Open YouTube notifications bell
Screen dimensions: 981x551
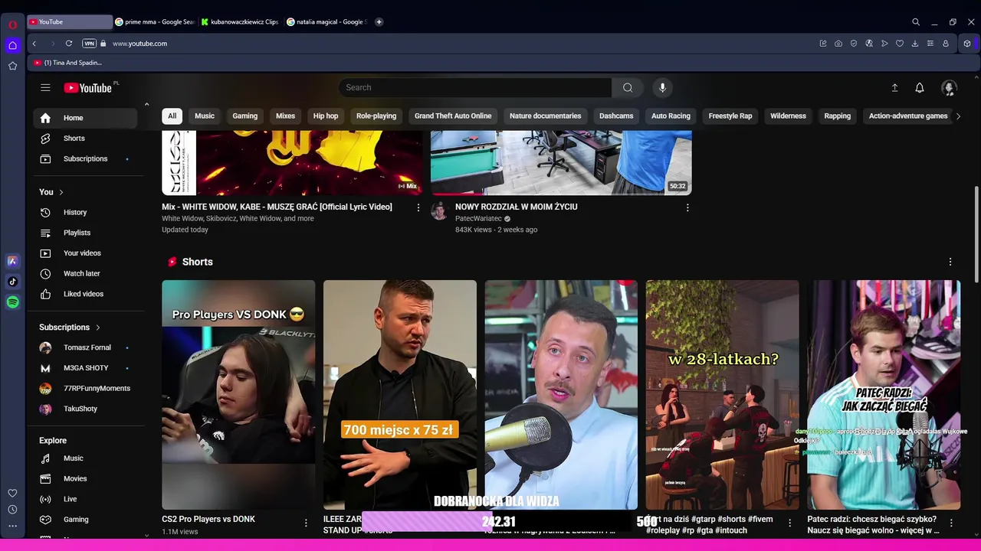[x=920, y=87]
